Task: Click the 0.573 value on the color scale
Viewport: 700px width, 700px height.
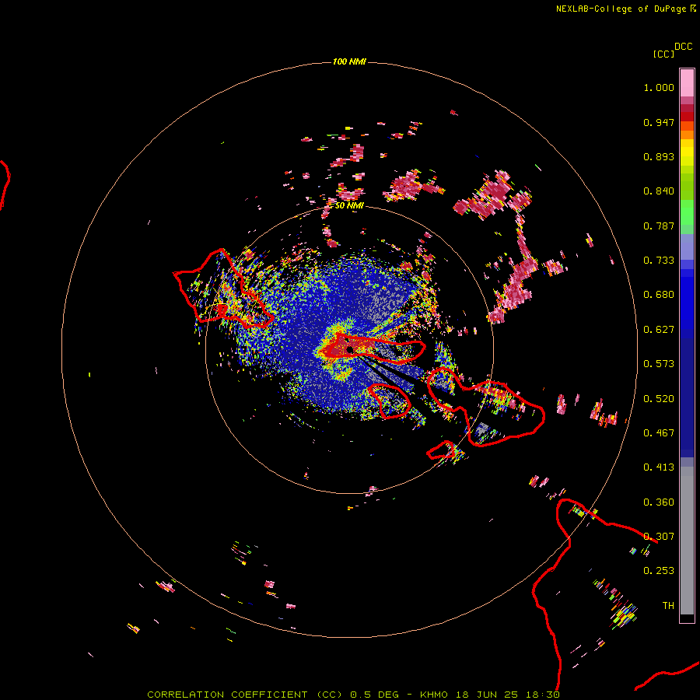Action: pyautogui.click(x=659, y=364)
